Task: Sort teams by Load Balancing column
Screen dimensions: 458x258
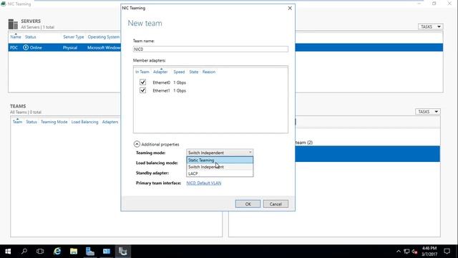Action: [84, 122]
